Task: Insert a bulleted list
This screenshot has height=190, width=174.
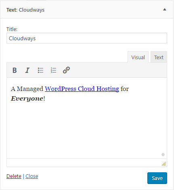Action: coord(40,70)
